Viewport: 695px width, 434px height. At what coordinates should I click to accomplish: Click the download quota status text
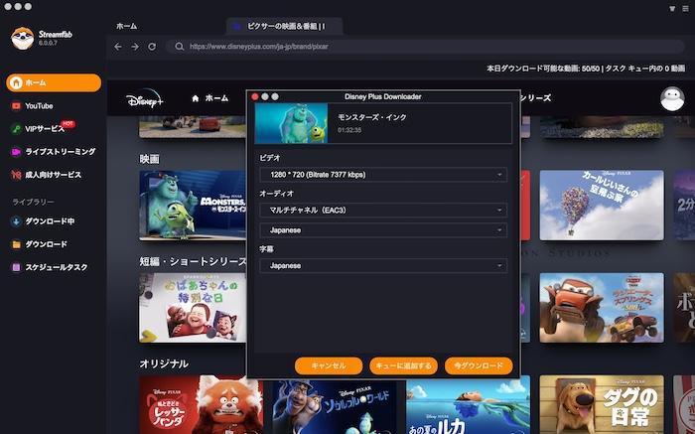click(x=586, y=69)
